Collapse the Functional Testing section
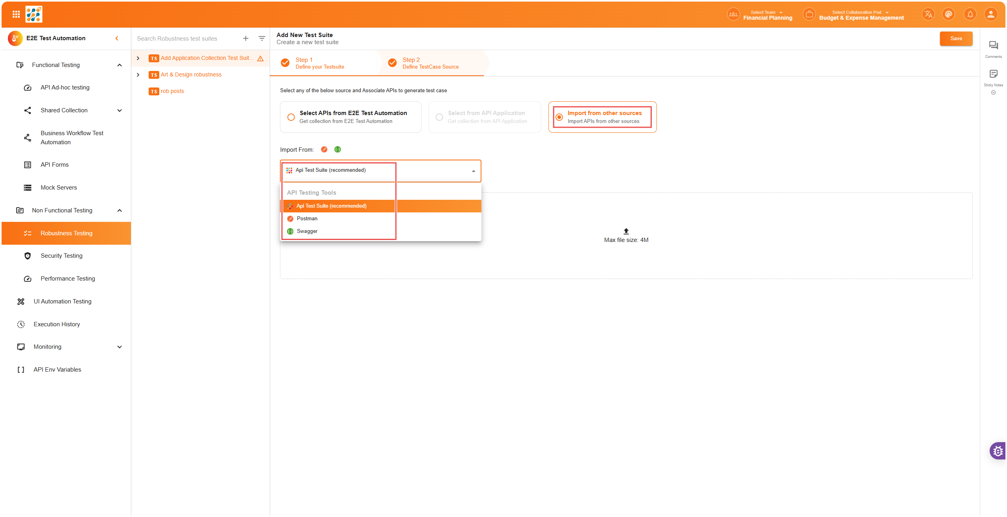1007x517 pixels. click(119, 65)
